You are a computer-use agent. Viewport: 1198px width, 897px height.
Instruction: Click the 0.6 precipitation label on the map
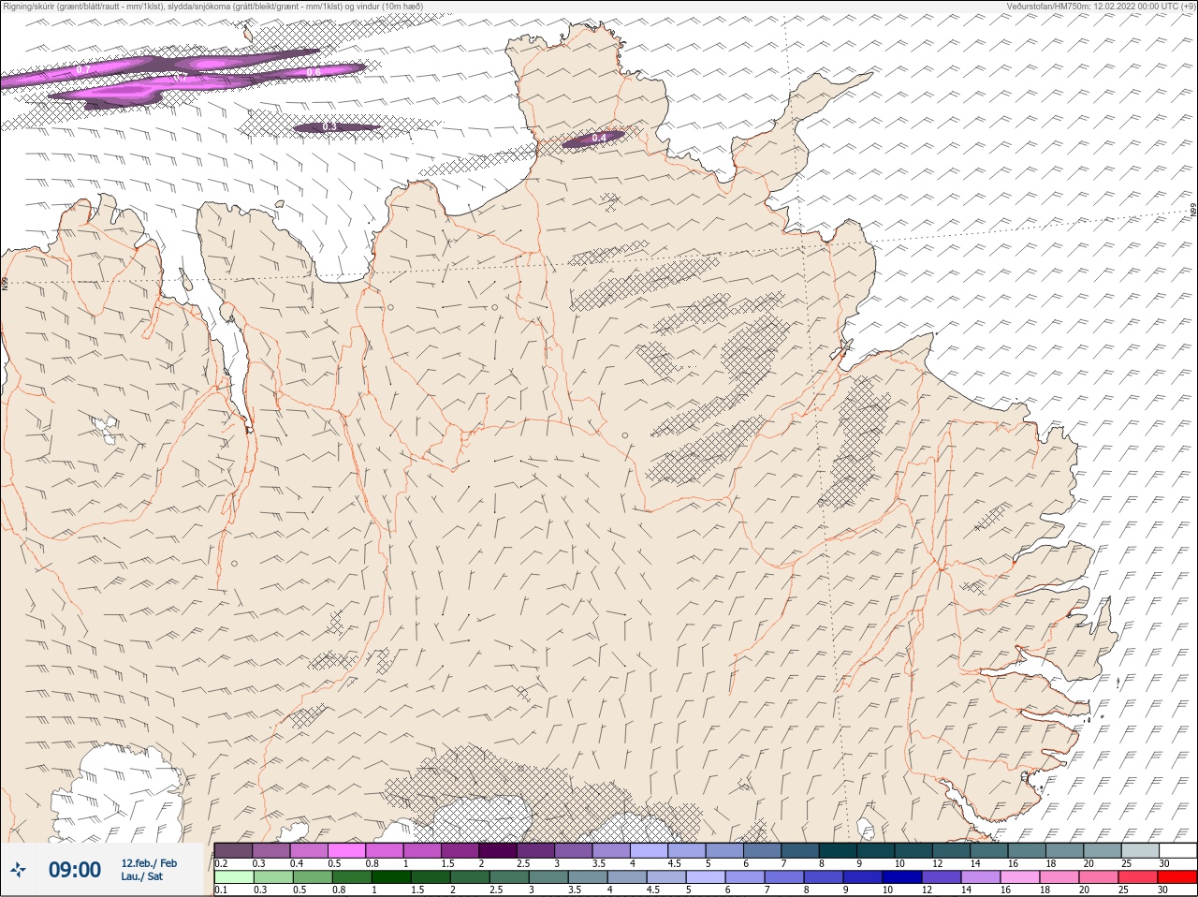point(314,72)
